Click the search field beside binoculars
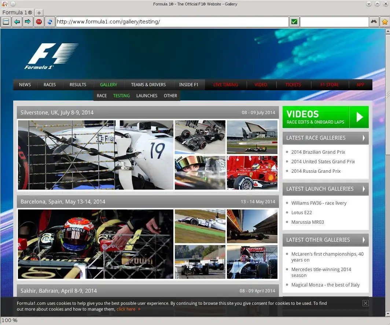This screenshot has height=325, width=390. [x=334, y=22]
